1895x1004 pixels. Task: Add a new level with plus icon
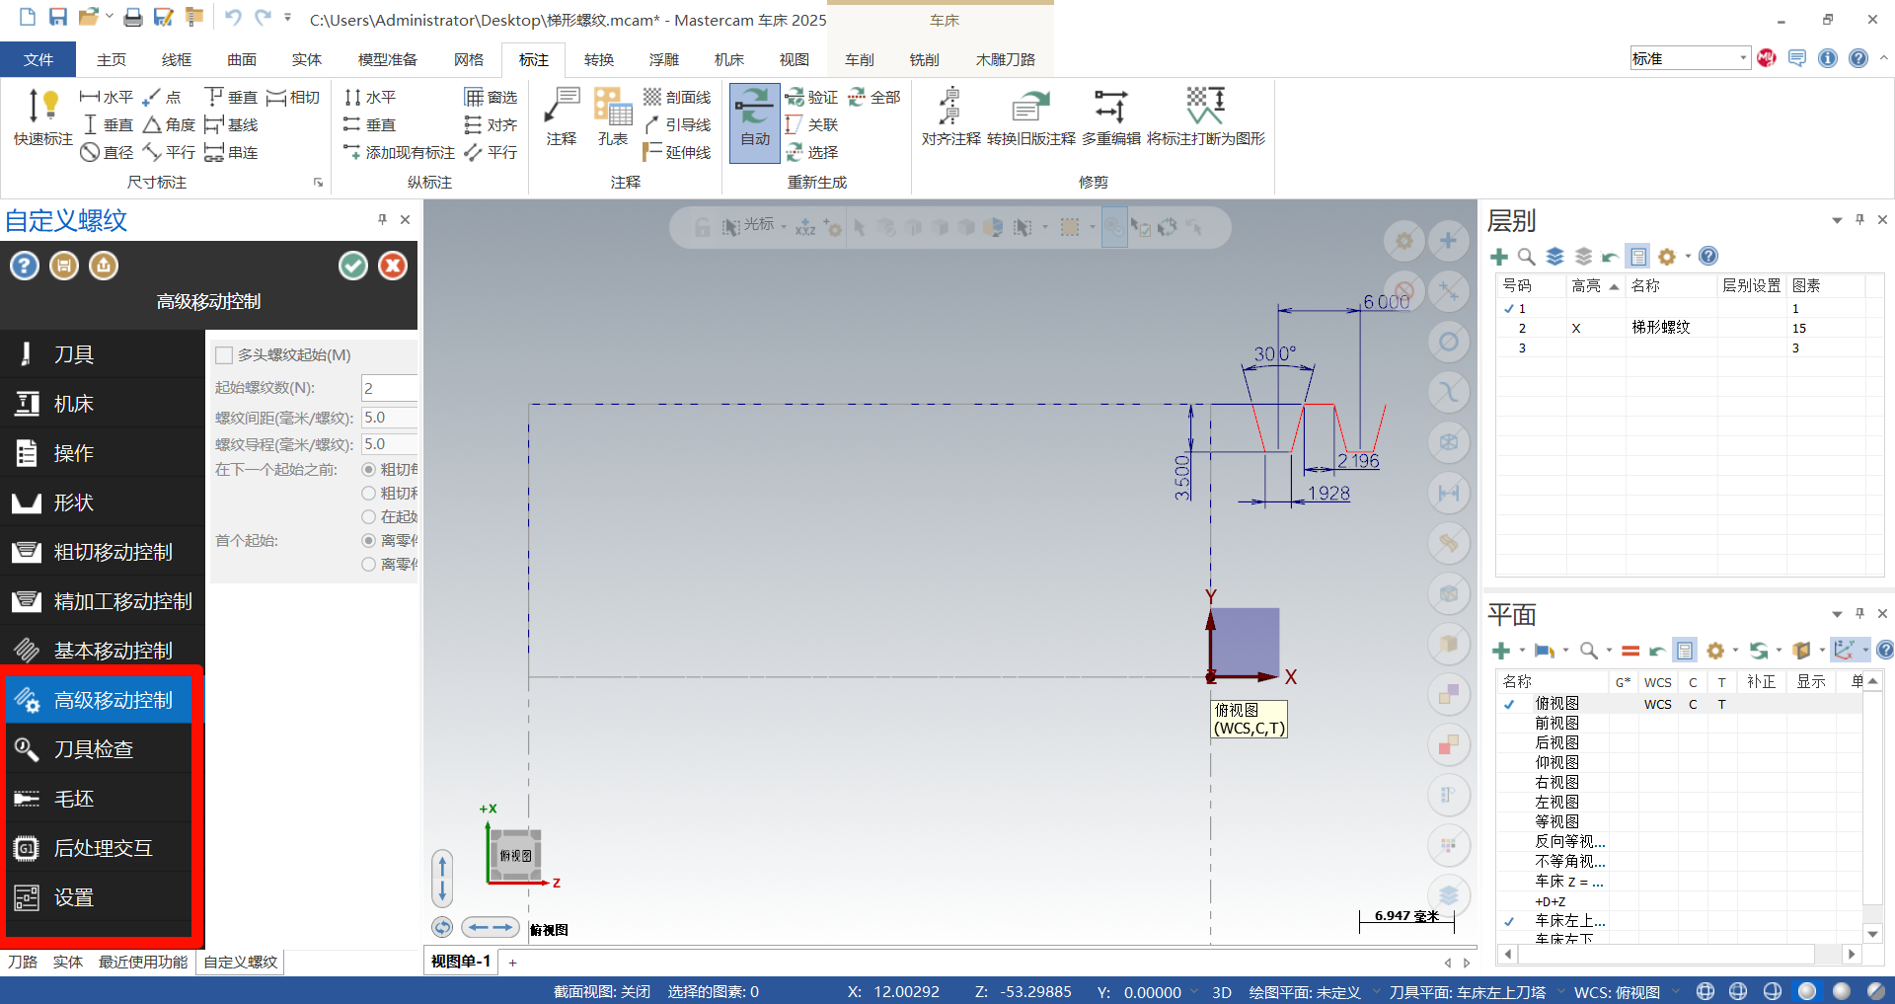tap(1498, 257)
